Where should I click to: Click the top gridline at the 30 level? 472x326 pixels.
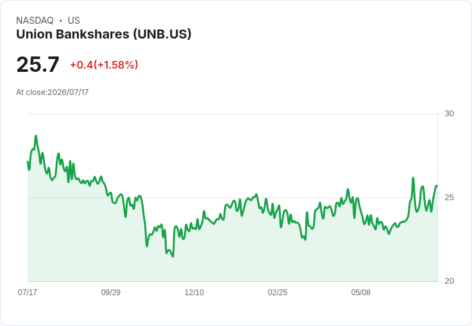(232, 114)
